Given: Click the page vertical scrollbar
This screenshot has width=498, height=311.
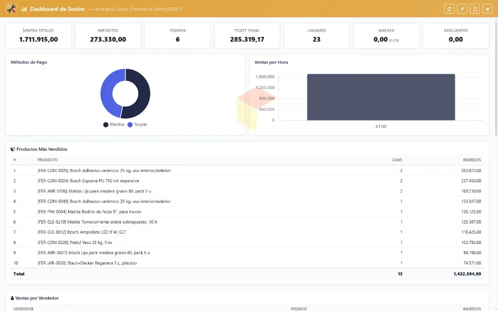Looking at the screenshot, I should (496, 78).
